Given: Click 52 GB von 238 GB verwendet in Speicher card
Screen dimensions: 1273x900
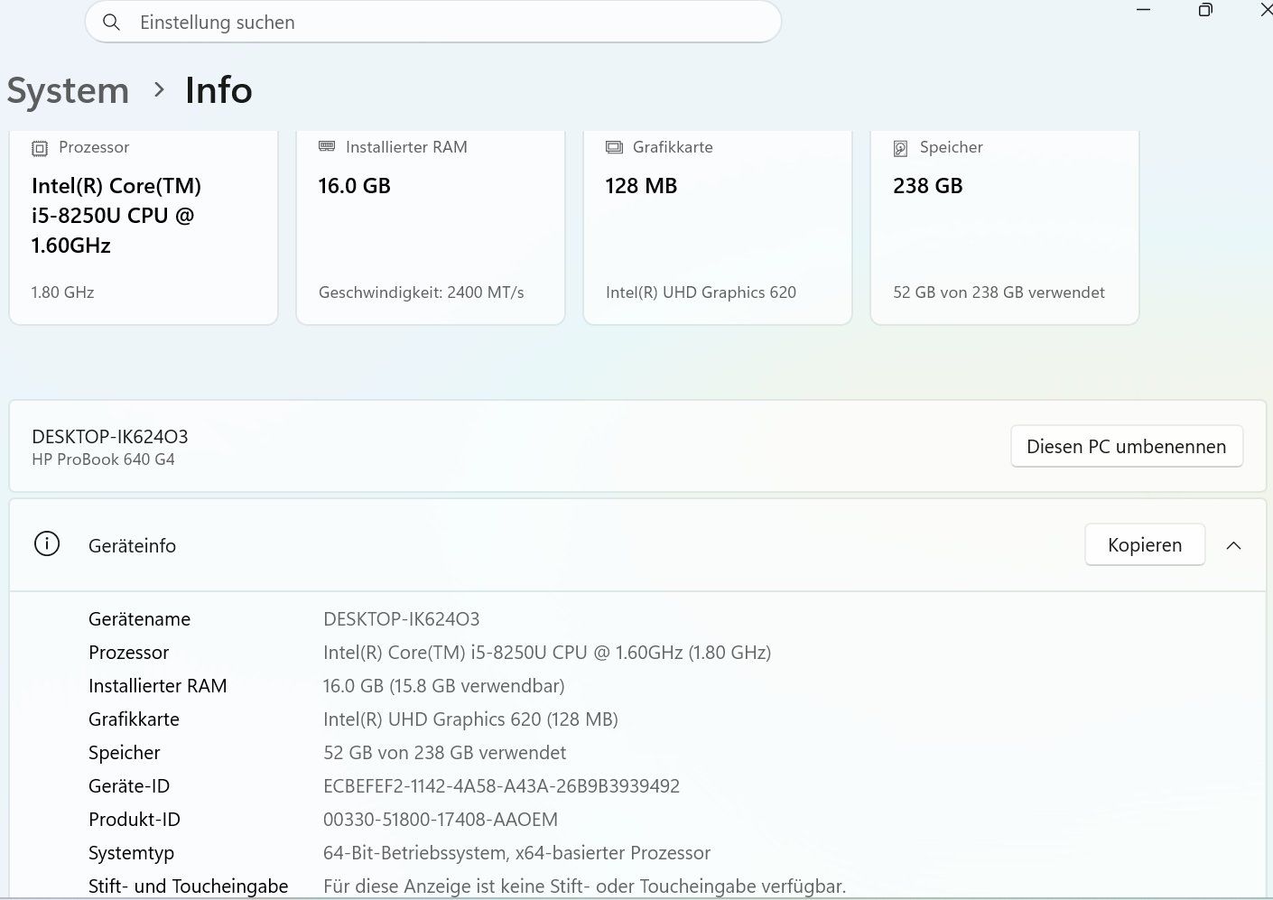Looking at the screenshot, I should pyautogui.click(x=999, y=292).
